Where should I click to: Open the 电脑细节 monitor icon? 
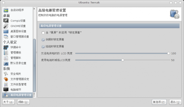6,90
